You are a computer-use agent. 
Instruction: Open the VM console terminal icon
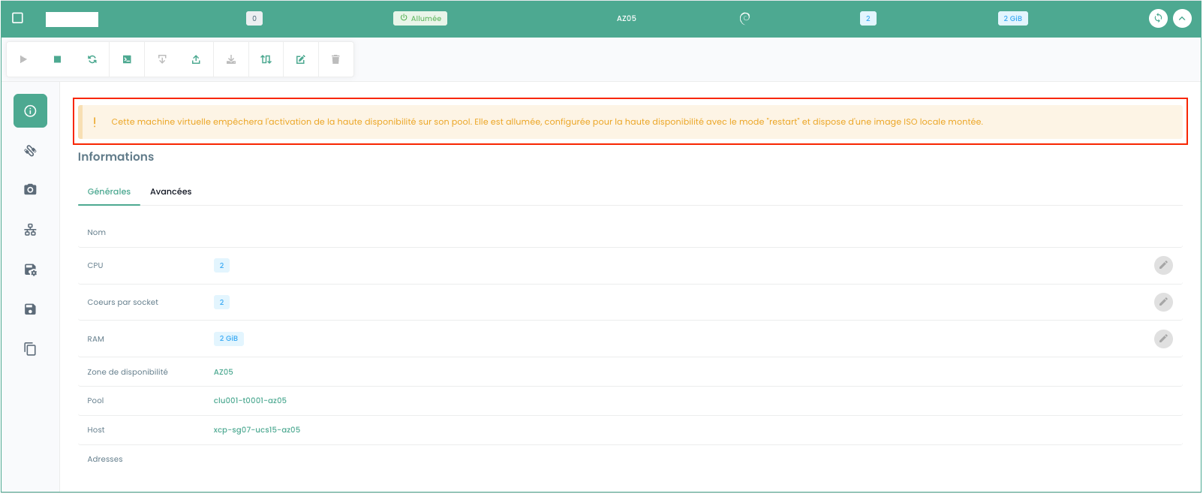click(127, 59)
